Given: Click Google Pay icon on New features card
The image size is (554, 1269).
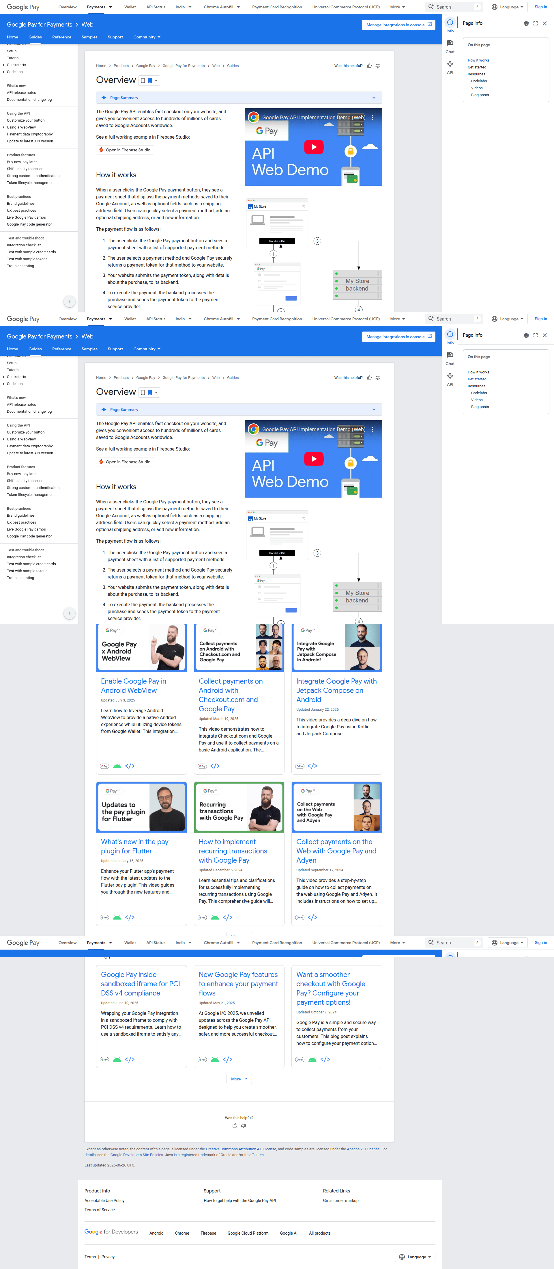Looking at the screenshot, I should [x=202, y=1060].
